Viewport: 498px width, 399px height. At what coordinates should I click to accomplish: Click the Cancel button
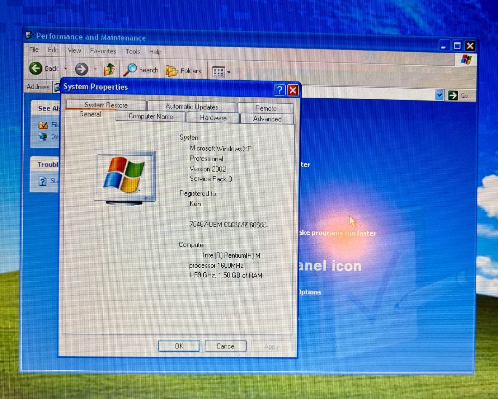coord(226,346)
